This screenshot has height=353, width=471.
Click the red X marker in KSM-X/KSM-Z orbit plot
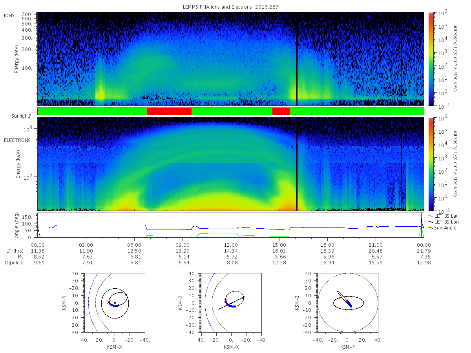(x=225, y=300)
